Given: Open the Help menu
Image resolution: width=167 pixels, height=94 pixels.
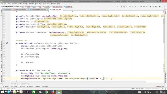Looking at the screenshot, I should [x=58, y=4].
